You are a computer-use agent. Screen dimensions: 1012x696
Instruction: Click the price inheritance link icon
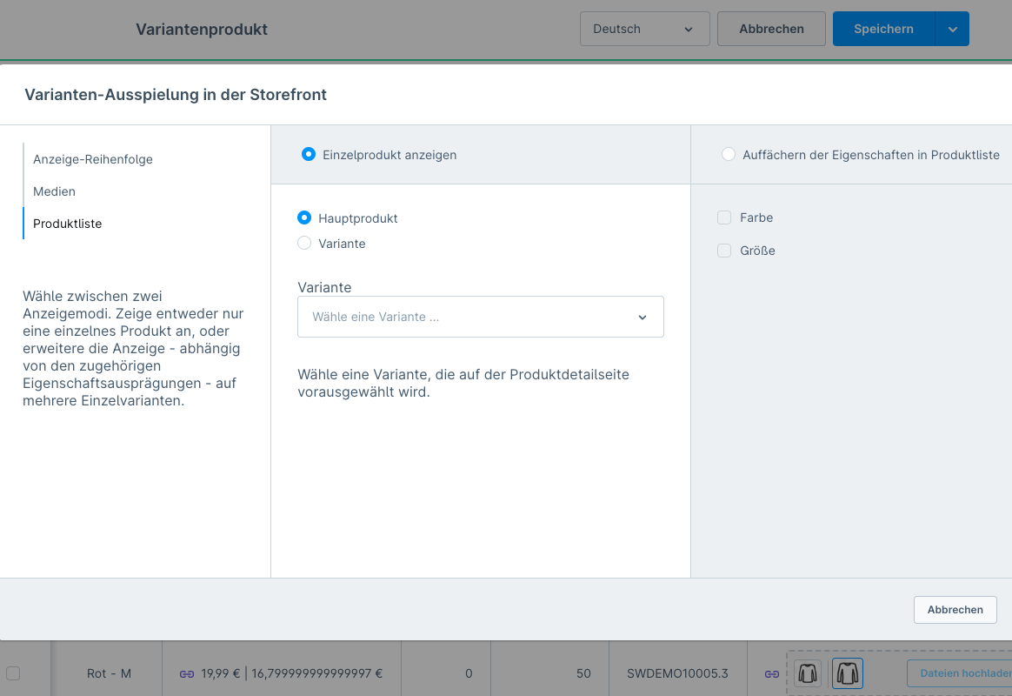pos(187,673)
